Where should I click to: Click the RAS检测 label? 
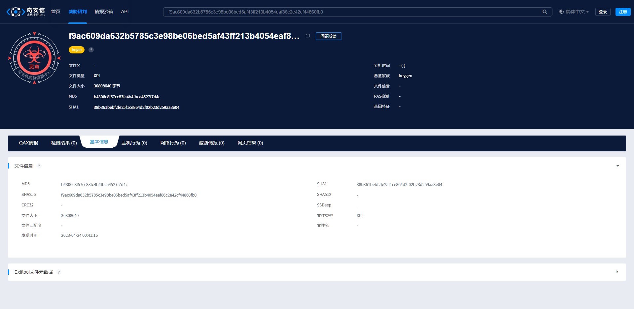pyautogui.click(x=381, y=96)
